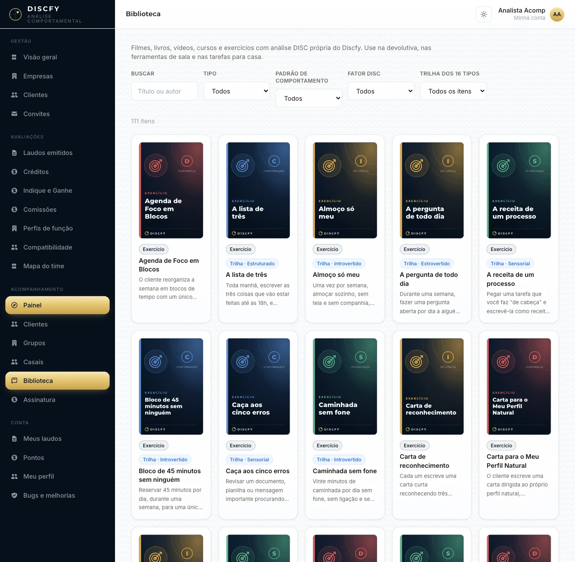Open Perfis de função menu item
Image resolution: width=575 pixels, height=562 pixels.
(x=57, y=228)
